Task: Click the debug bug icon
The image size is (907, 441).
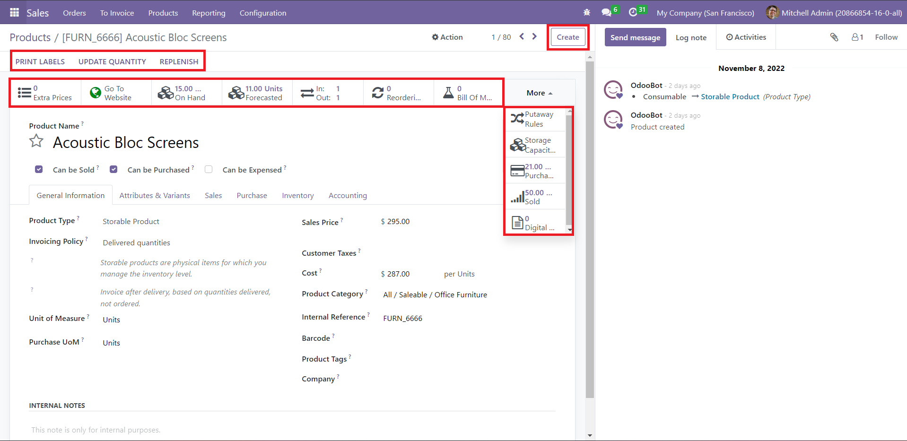Action: coord(587,13)
